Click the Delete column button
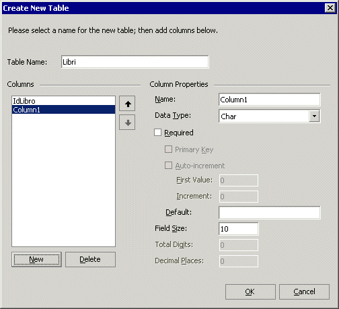Image resolution: width=339 pixels, height=309 pixels. [90, 259]
